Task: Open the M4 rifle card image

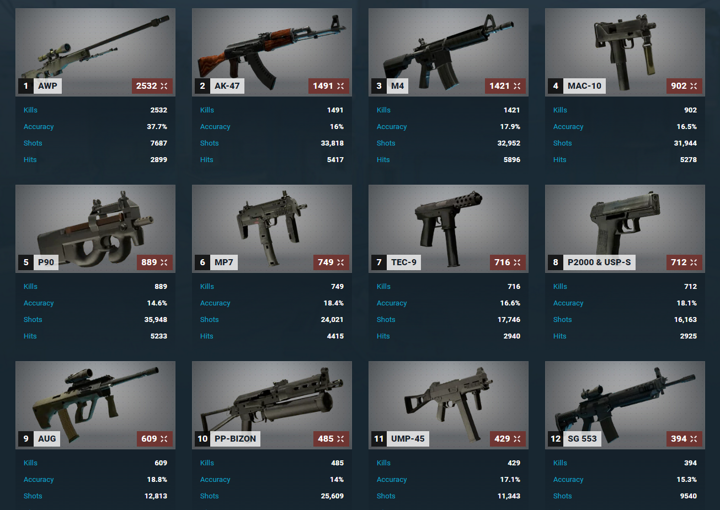Action: pos(449,52)
